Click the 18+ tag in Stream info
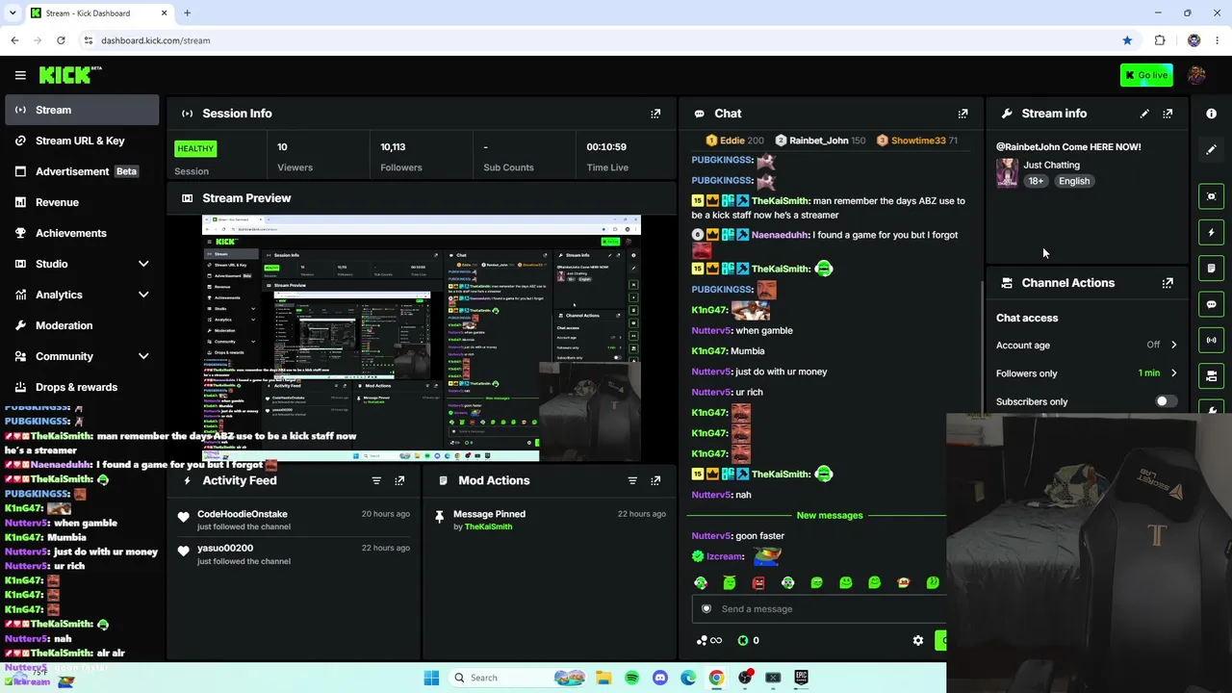 tap(1036, 181)
